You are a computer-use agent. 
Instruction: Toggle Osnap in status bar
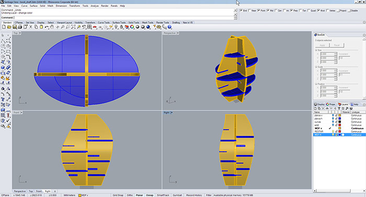[150, 195]
